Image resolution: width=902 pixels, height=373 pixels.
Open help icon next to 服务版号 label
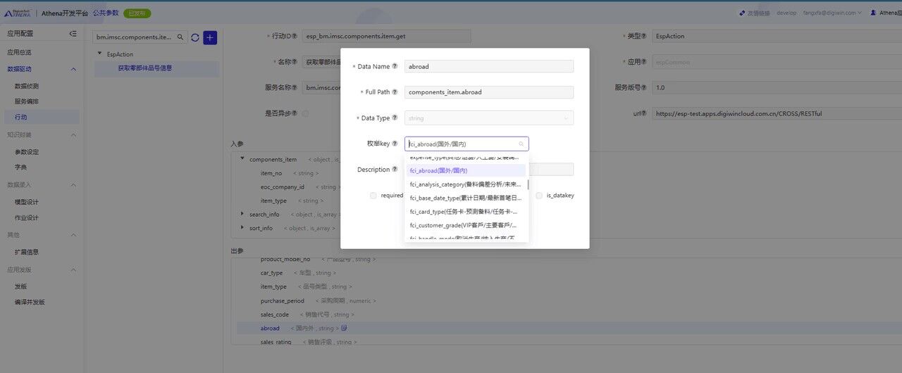point(644,87)
